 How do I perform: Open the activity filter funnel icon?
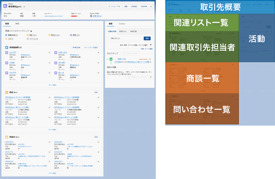150,45
